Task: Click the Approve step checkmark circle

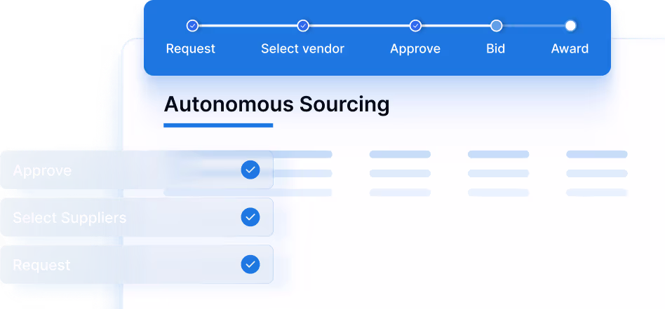Action: (415, 26)
